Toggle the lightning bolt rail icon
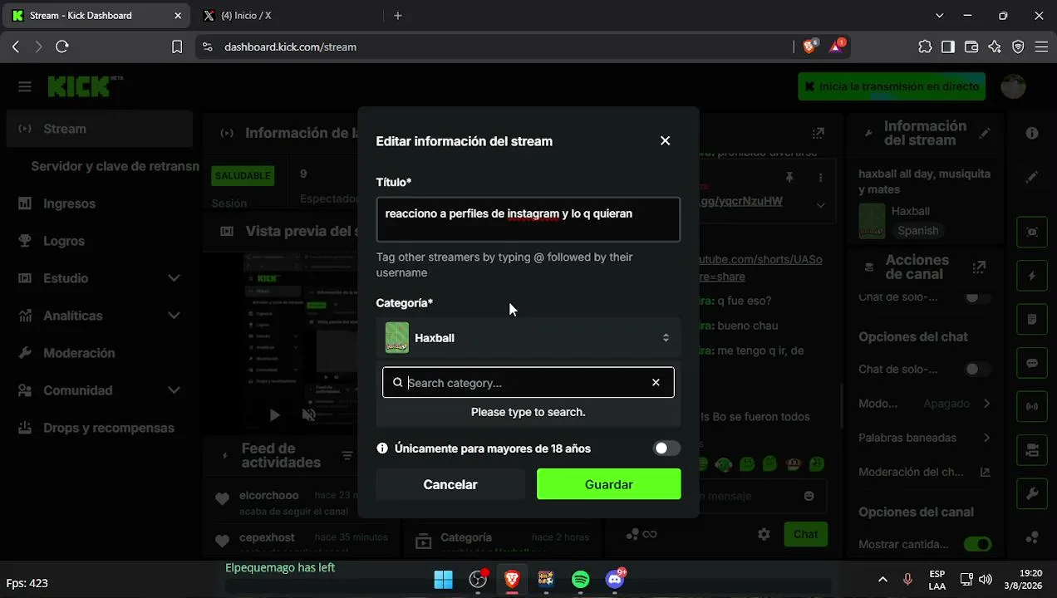The image size is (1057, 598). 1032,276
